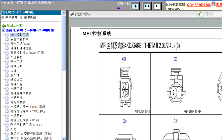Click the C01 four-pin connector drawing
222x140 pixels.
pos(125,86)
